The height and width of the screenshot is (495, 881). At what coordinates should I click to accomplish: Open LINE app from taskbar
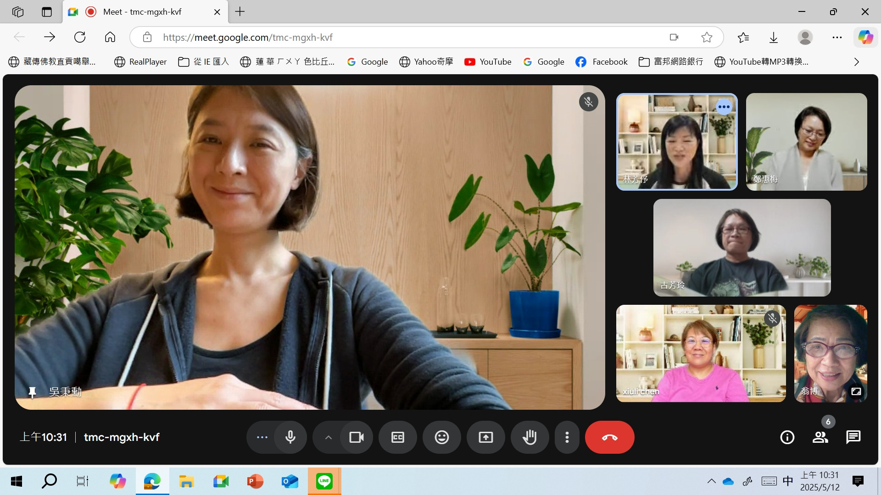(x=324, y=481)
